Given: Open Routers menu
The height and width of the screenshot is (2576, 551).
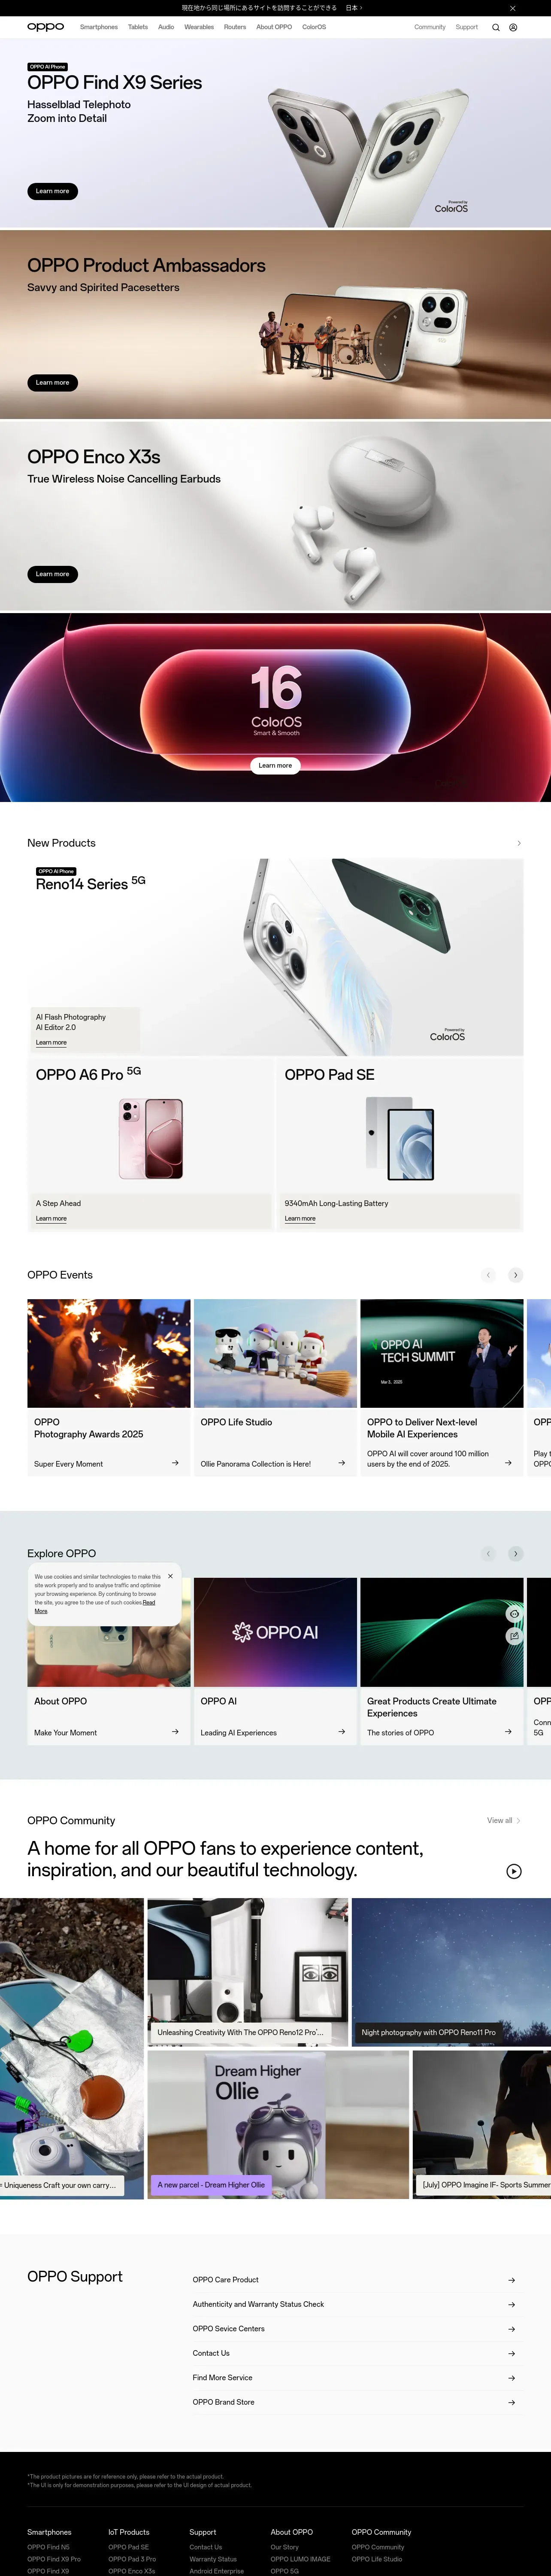Looking at the screenshot, I should 235,27.
